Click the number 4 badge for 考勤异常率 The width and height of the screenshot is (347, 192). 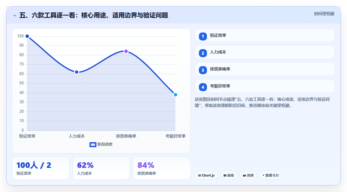[x=203, y=87]
